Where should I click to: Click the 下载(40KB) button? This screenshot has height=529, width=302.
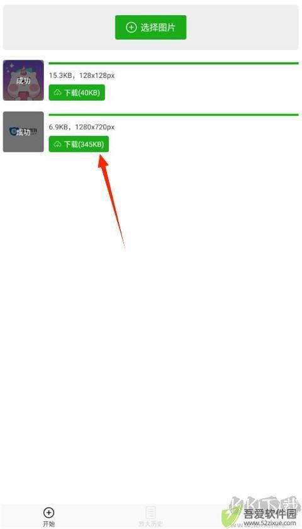(x=77, y=92)
